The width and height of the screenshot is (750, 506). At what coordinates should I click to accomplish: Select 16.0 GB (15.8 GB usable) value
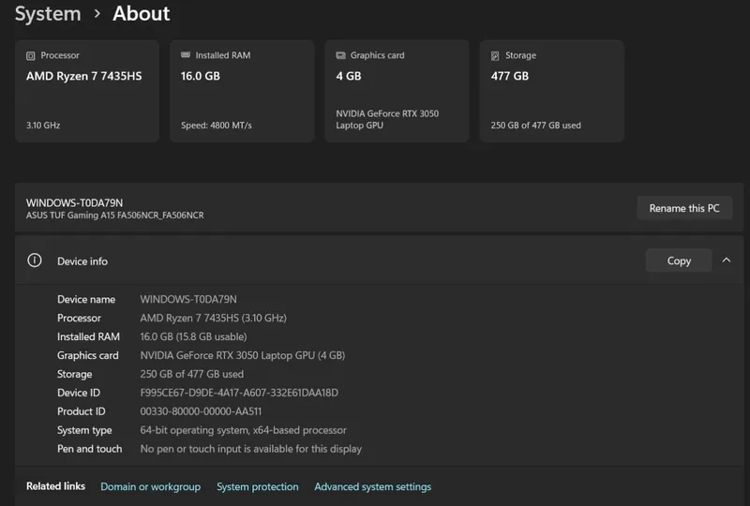click(193, 336)
